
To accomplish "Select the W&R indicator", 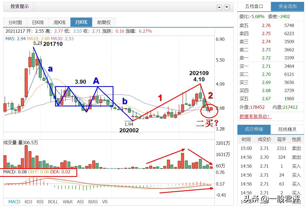I will [68, 202].
